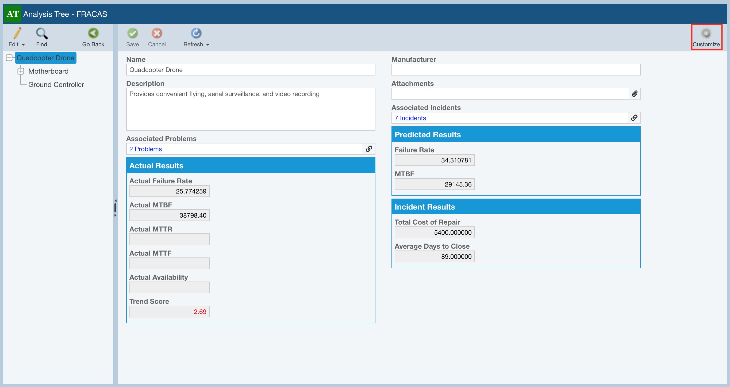Collapse the Quadcopter Drone tree node
730x387 pixels.
pyautogui.click(x=9, y=58)
